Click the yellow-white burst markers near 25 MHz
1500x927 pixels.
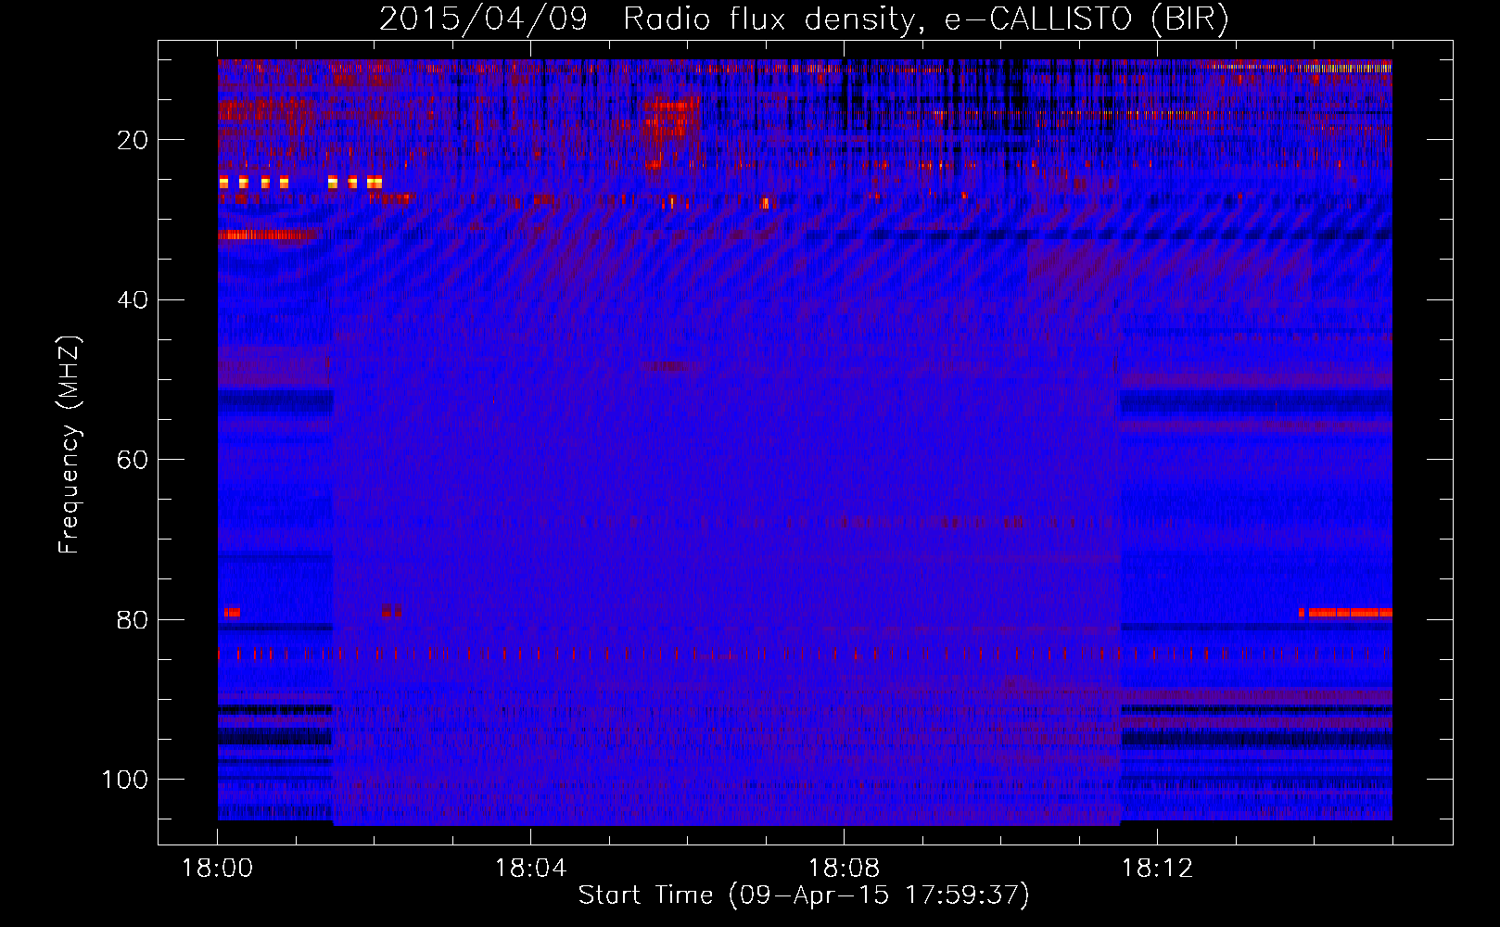pos(300,183)
